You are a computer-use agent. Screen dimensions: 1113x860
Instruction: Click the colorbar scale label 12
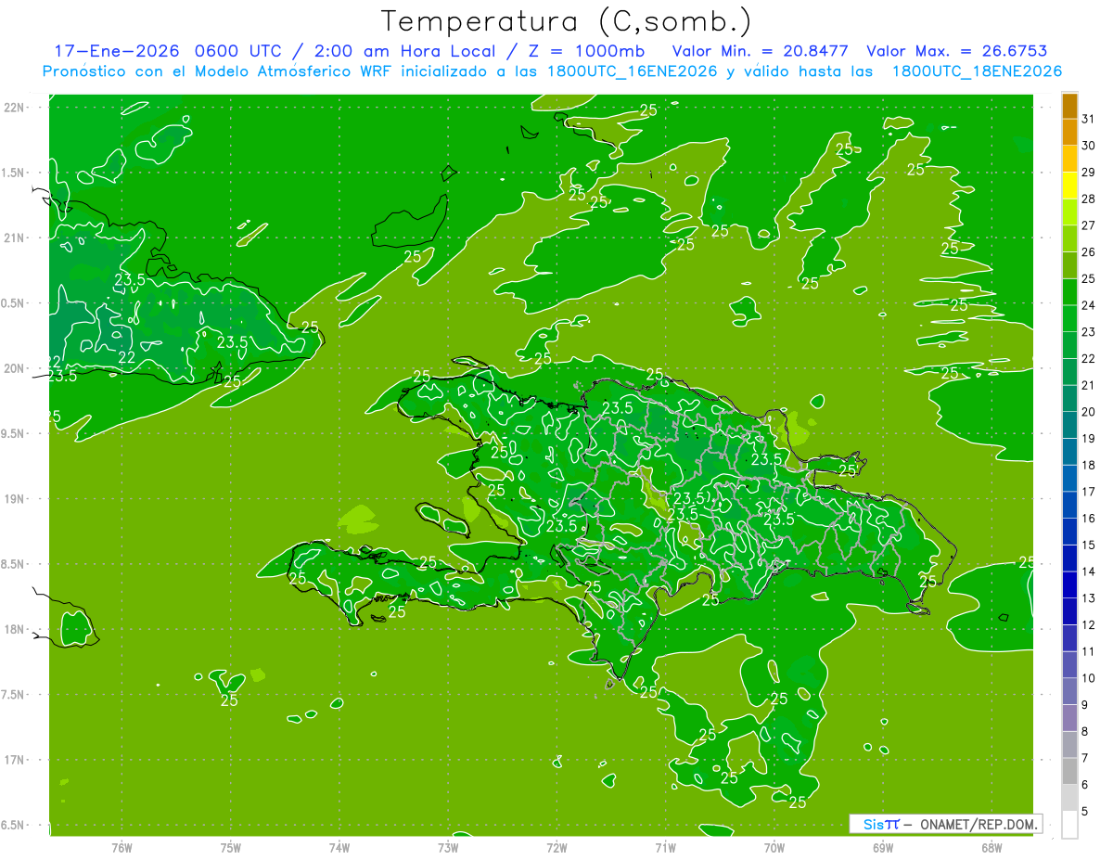(1089, 624)
